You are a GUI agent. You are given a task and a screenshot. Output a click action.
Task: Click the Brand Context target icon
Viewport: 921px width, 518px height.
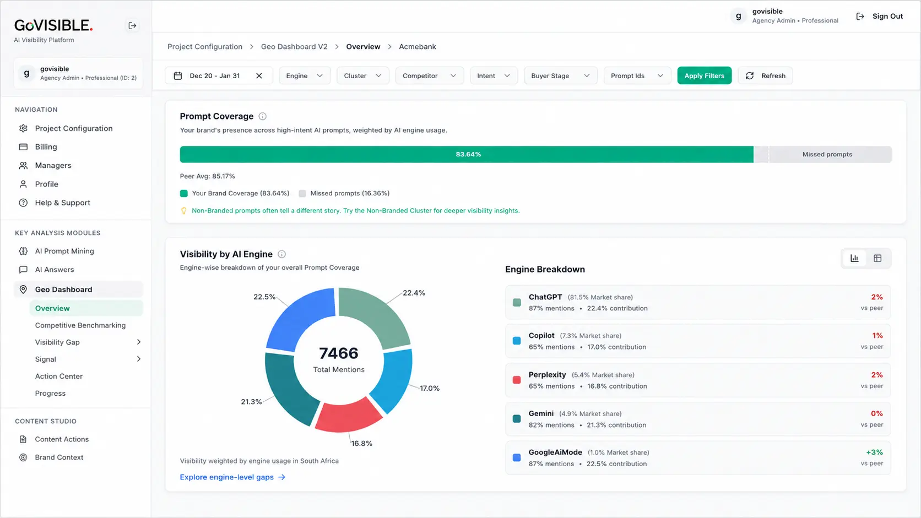pos(23,457)
